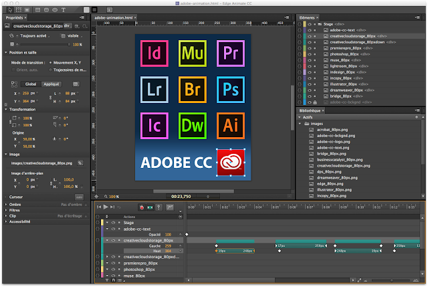
Task: Select the Rounded Rectangle tool
Action: click(46, 10)
